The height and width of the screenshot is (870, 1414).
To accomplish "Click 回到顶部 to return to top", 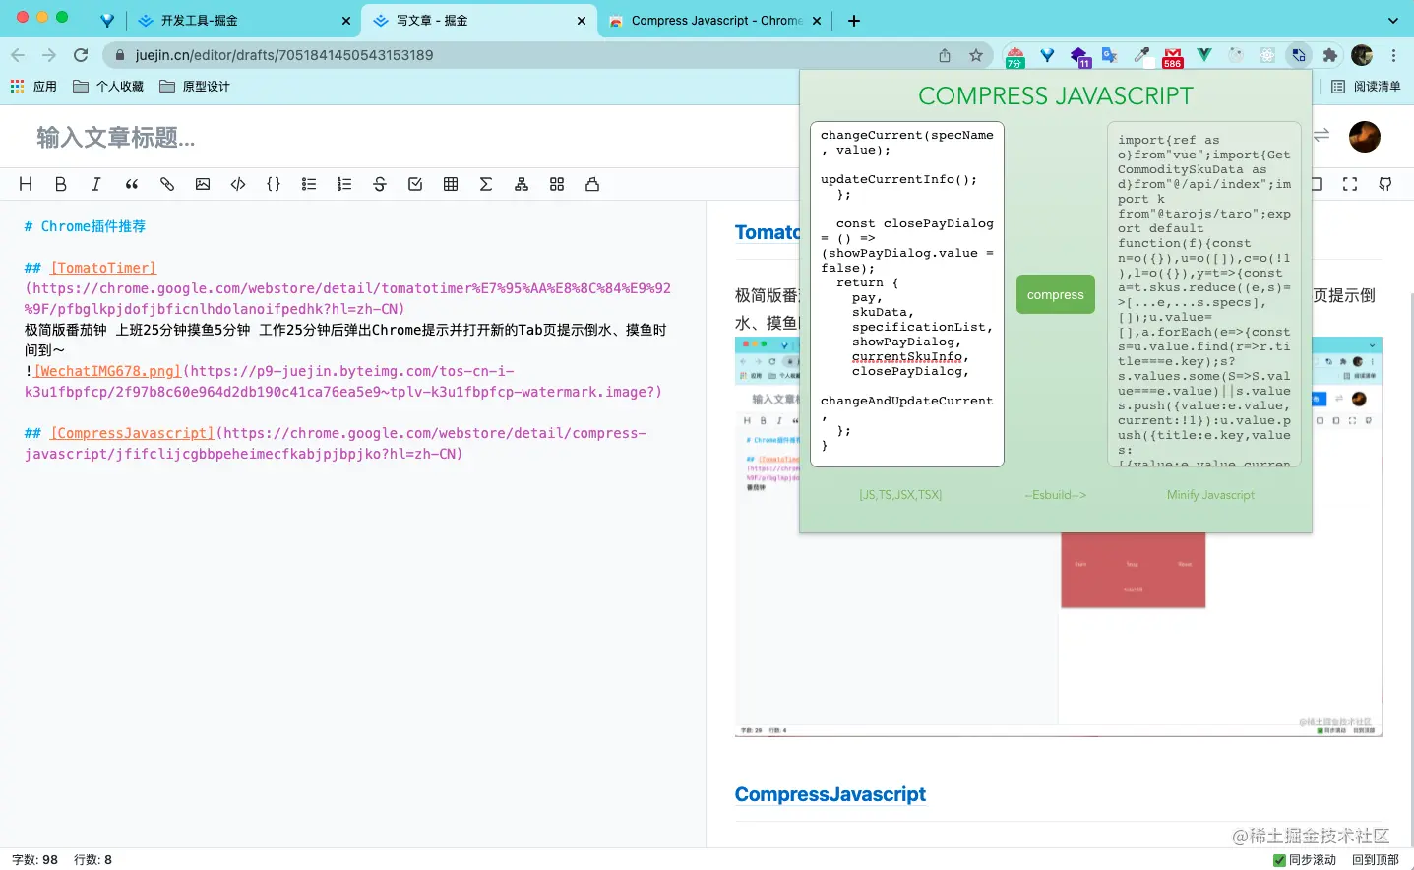I will (1376, 860).
